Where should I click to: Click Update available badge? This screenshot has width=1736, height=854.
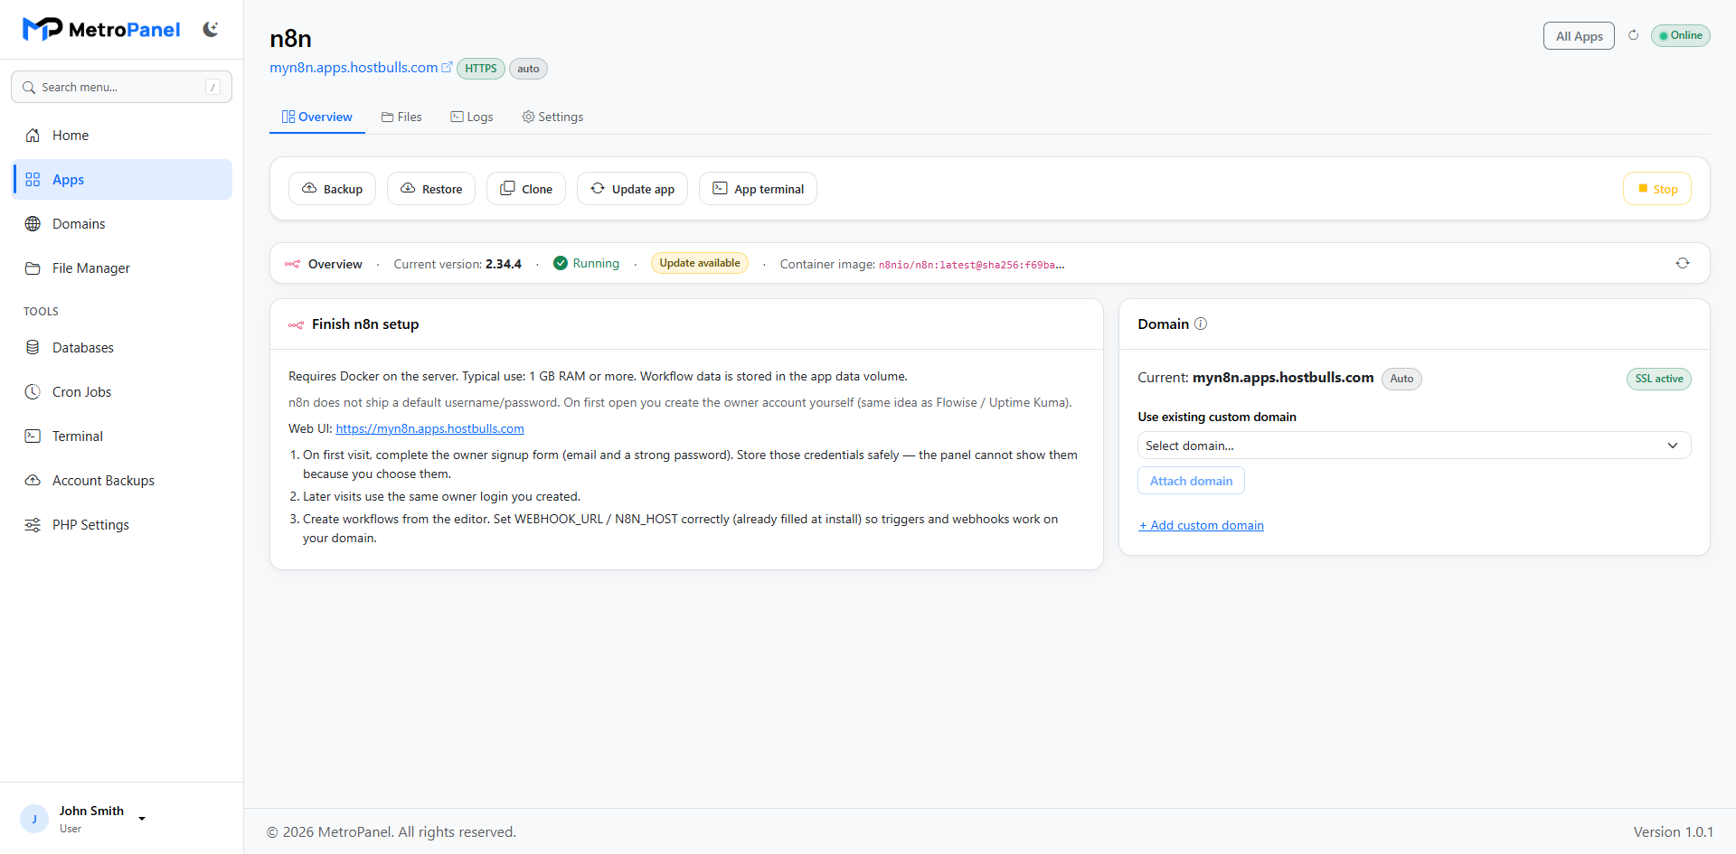[700, 263]
